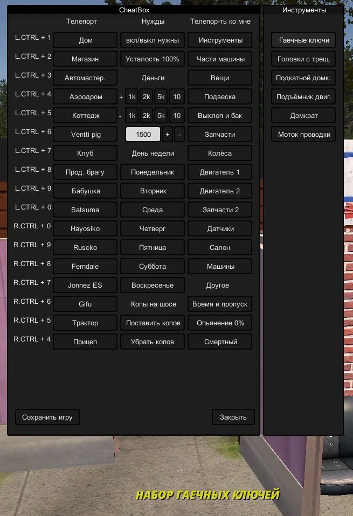Click the 1500 money input field
Image resolution: width=353 pixels, height=516 pixels.
coord(143,134)
